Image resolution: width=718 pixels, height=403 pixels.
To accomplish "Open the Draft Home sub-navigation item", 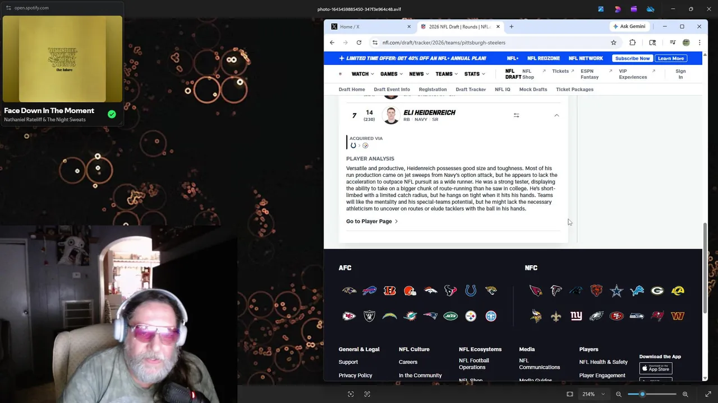I will click(x=352, y=90).
